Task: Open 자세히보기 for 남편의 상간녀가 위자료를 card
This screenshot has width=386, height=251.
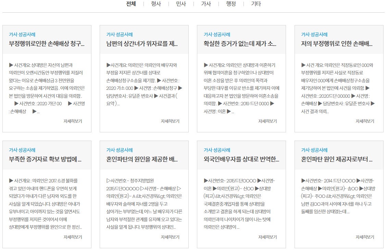Action: coord(170,121)
